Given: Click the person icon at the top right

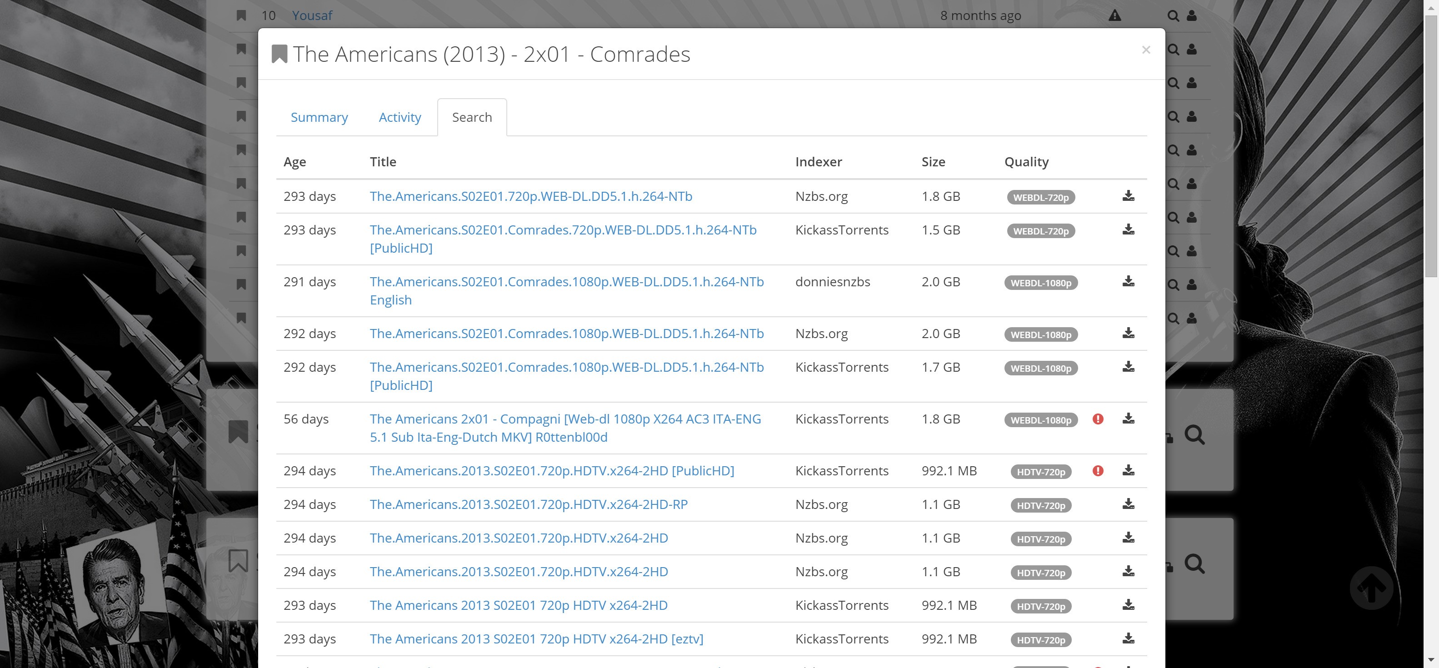Looking at the screenshot, I should click(1192, 15).
